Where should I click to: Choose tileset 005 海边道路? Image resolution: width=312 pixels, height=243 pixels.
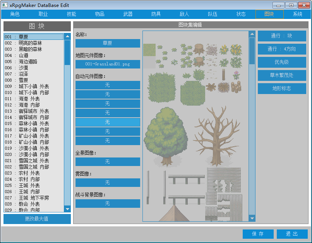[x=34, y=62]
